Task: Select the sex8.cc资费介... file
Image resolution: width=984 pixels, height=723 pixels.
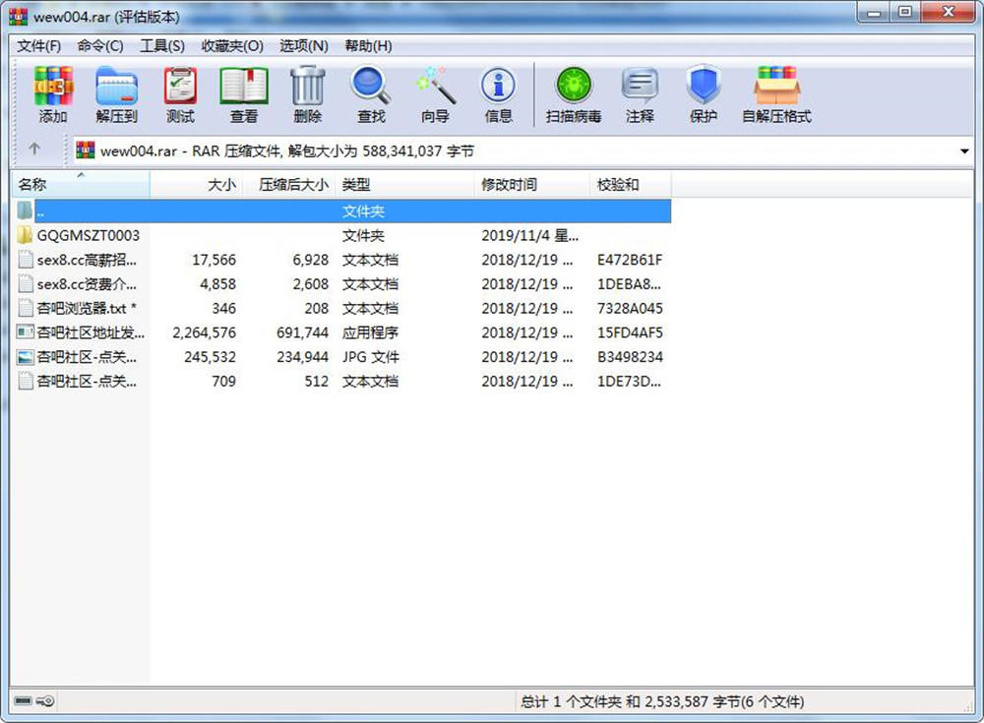Action: pos(87,284)
